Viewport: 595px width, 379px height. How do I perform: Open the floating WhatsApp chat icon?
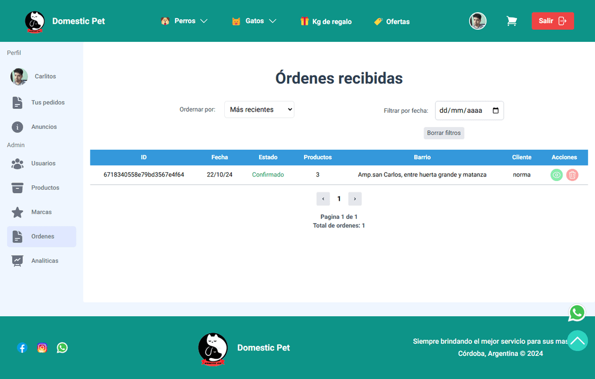tap(577, 313)
